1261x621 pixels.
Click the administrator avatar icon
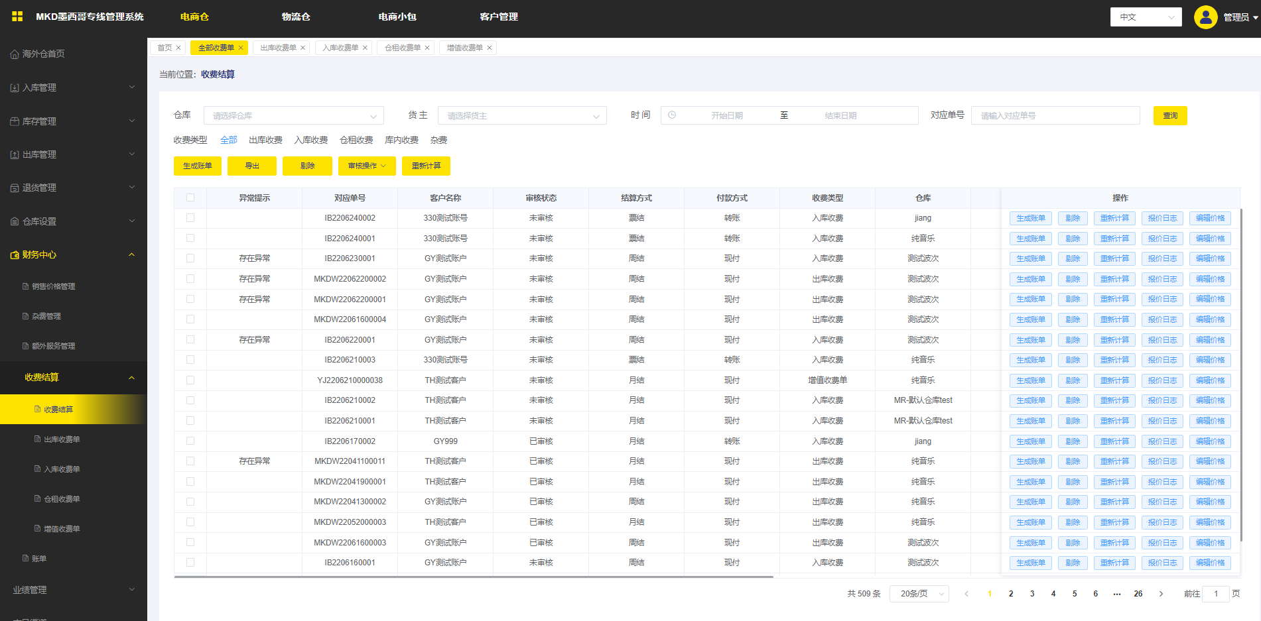(1205, 17)
